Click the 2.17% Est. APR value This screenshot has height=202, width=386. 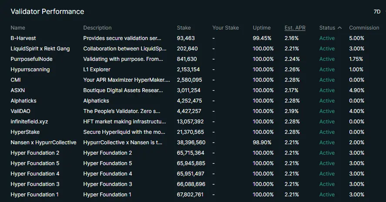(291, 90)
